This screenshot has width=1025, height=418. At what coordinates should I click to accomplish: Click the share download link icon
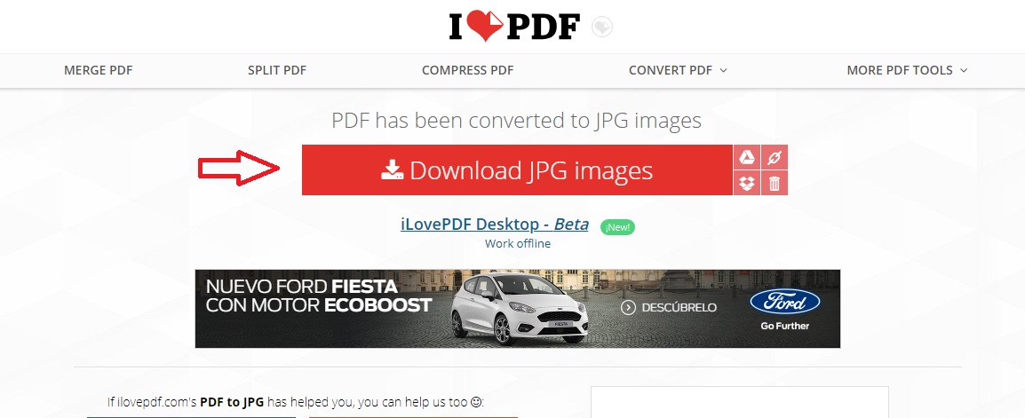click(775, 158)
